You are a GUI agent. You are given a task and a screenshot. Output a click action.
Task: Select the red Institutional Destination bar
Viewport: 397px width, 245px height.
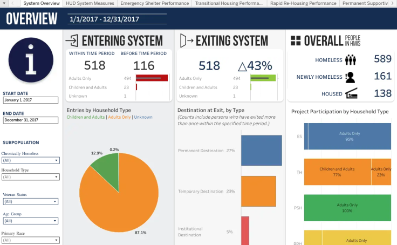pos(245,230)
